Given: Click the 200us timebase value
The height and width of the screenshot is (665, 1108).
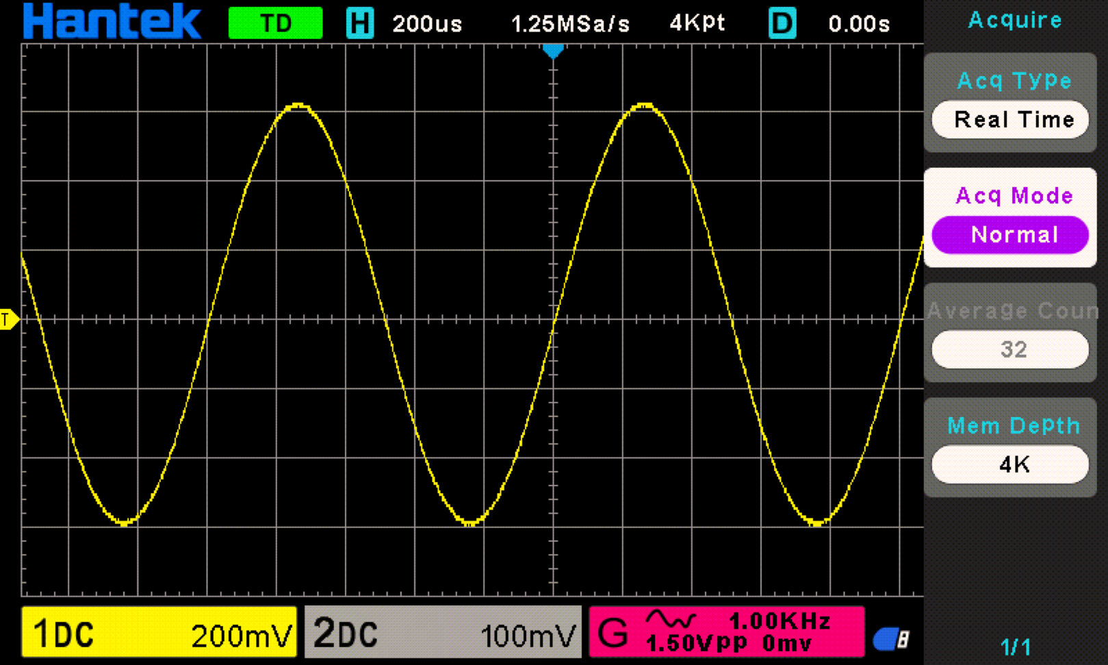Looking at the screenshot, I should click(427, 24).
